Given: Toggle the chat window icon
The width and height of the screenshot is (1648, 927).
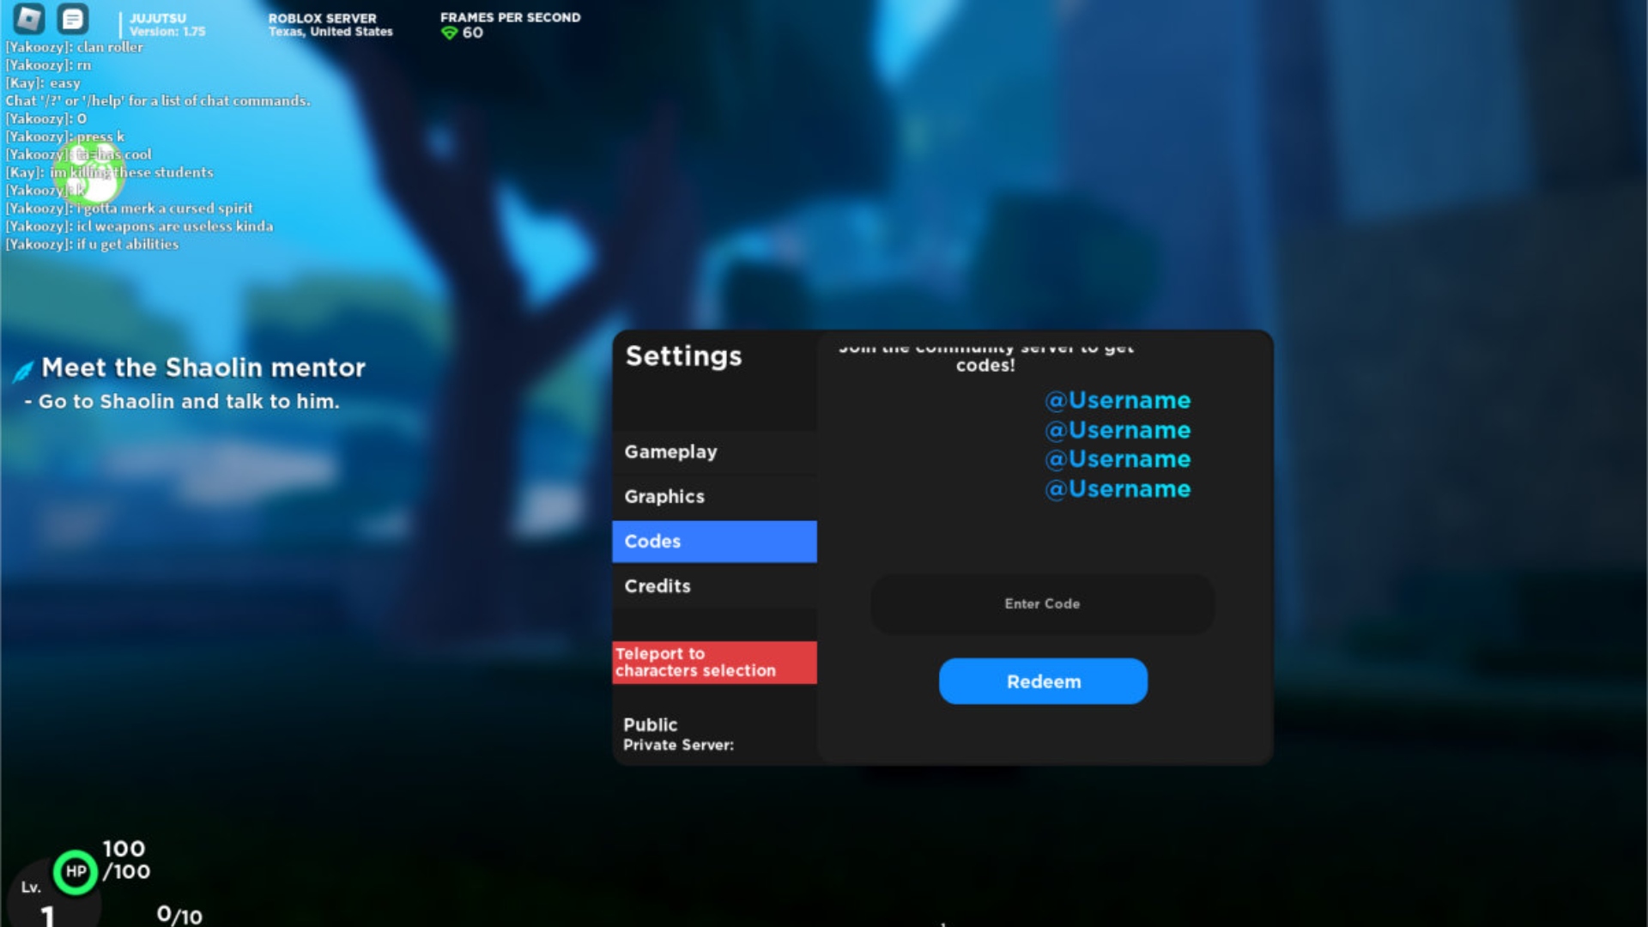Looking at the screenshot, I should pyautogui.click(x=73, y=18).
